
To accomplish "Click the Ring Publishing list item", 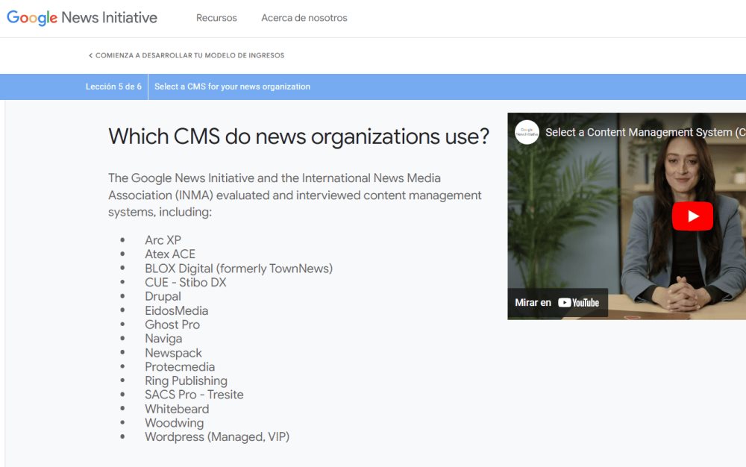I will pyautogui.click(x=186, y=380).
